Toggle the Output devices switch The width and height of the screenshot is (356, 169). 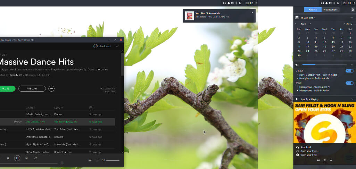tap(350, 71)
